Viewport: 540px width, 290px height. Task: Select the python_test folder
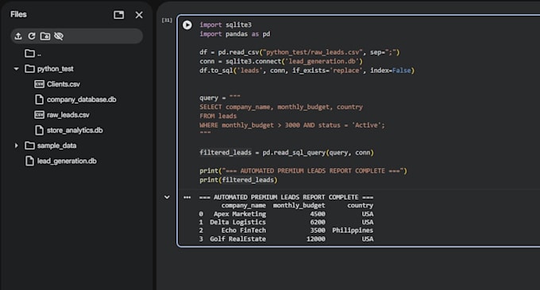55,69
